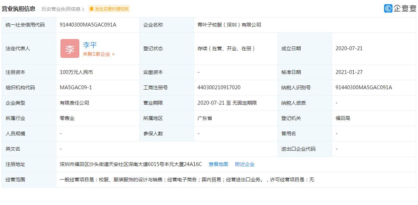Click the 成立日期 label

tap(291, 49)
